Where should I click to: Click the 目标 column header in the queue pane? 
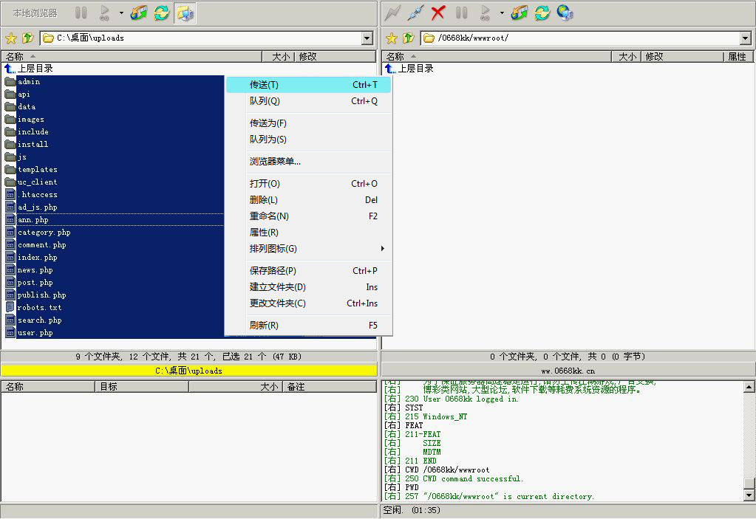coord(142,387)
